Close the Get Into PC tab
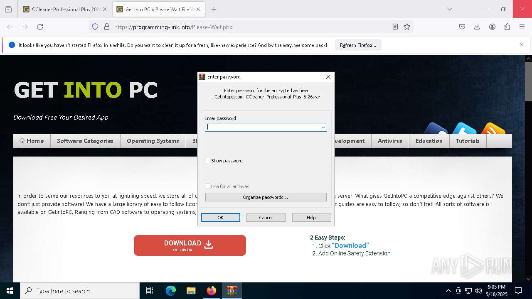The height and width of the screenshot is (299, 532). (x=198, y=9)
